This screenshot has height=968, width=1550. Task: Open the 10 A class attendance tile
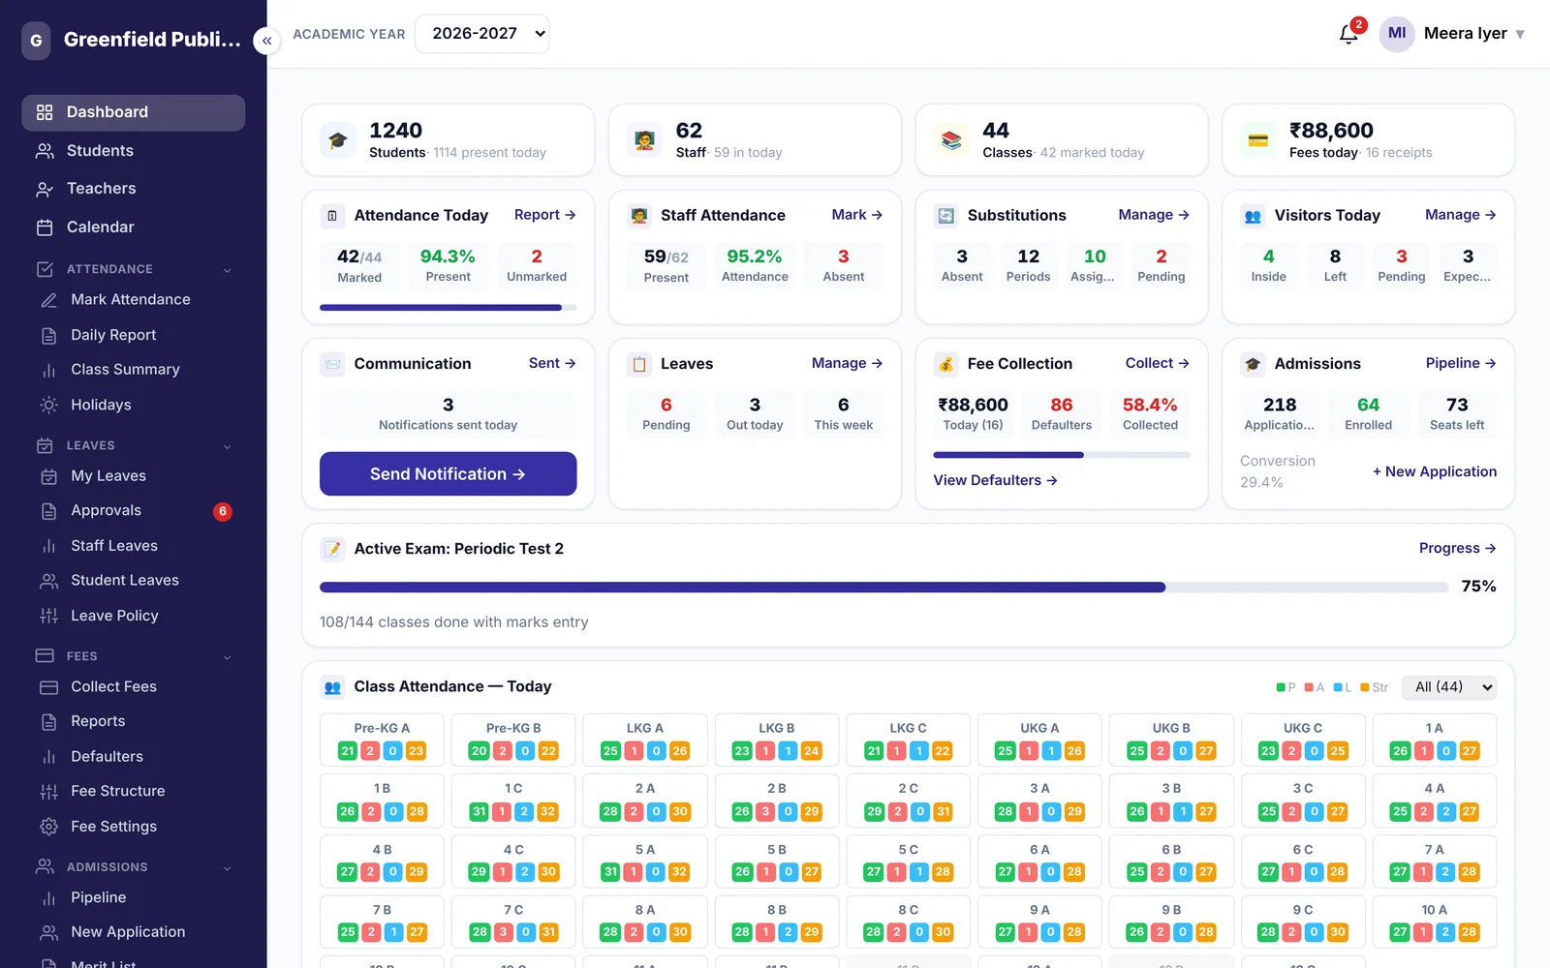click(1434, 923)
